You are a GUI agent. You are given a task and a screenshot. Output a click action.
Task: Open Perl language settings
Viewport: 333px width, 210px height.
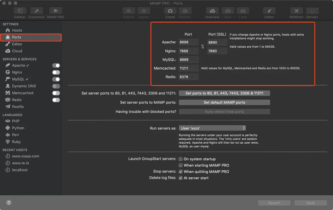pos(15,135)
